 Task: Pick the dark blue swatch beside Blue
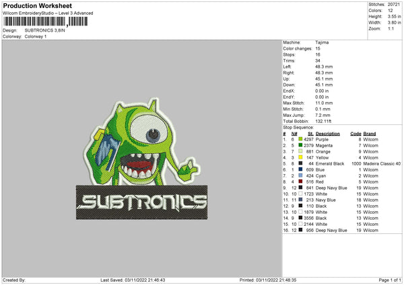point(300,169)
